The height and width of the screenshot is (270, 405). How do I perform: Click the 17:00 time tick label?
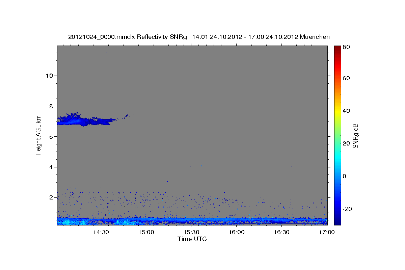[x=327, y=232]
